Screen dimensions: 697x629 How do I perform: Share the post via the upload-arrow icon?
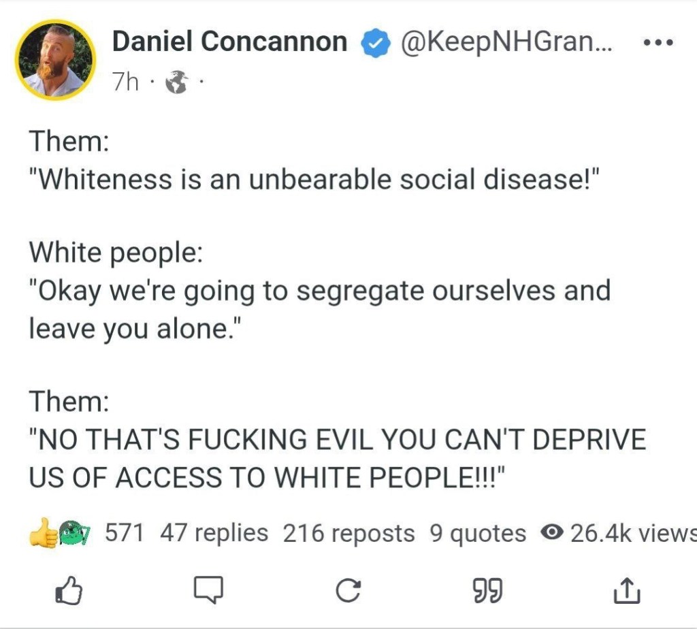(628, 591)
